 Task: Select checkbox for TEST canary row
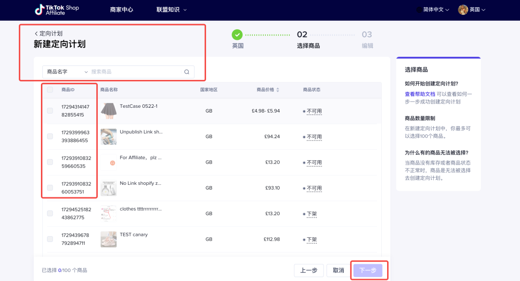click(x=50, y=239)
